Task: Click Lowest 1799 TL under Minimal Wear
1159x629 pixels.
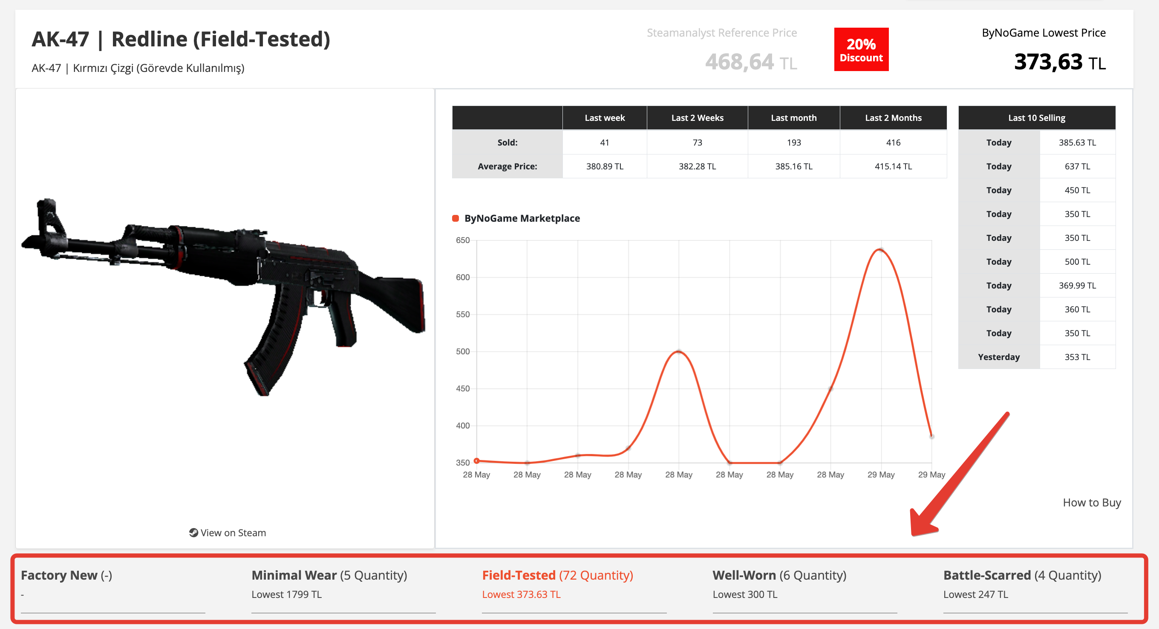Action: point(287,595)
